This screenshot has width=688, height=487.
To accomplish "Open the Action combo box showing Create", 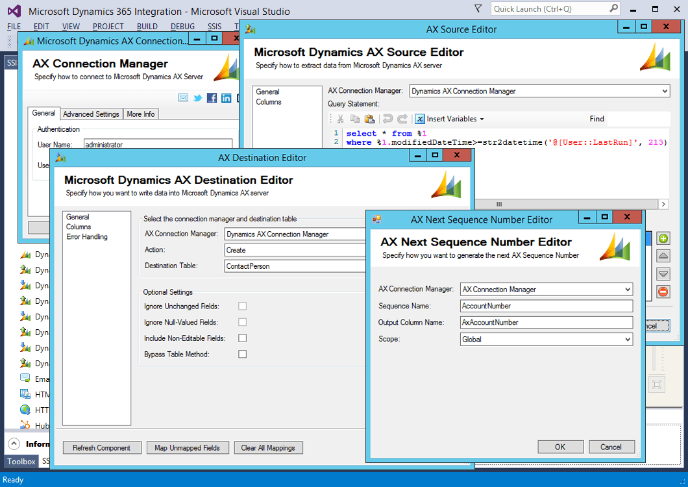I will [x=295, y=250].
